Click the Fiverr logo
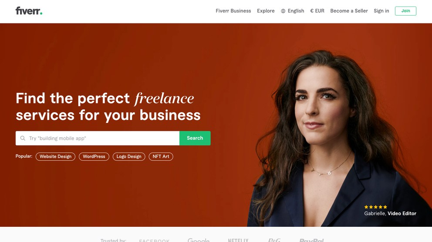Image resolution: width=432 pixels, height=242 pixels. [x=29, y=11]
